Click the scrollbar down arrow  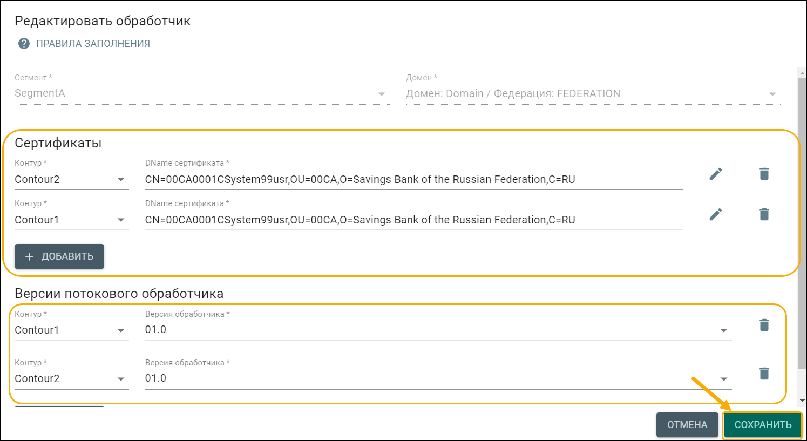[802, 401]
